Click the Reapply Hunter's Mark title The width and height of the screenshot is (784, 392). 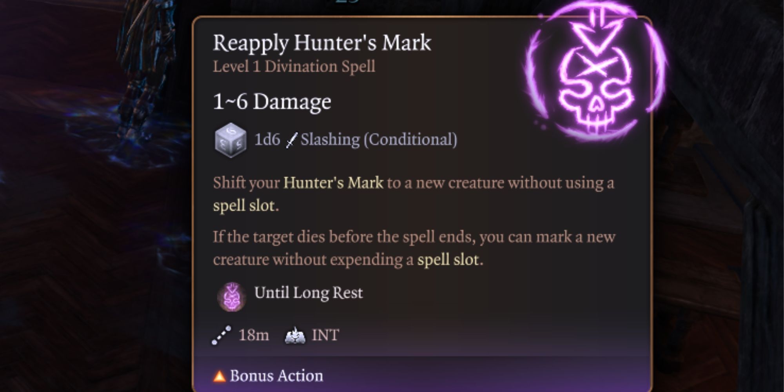coord(322,43)
